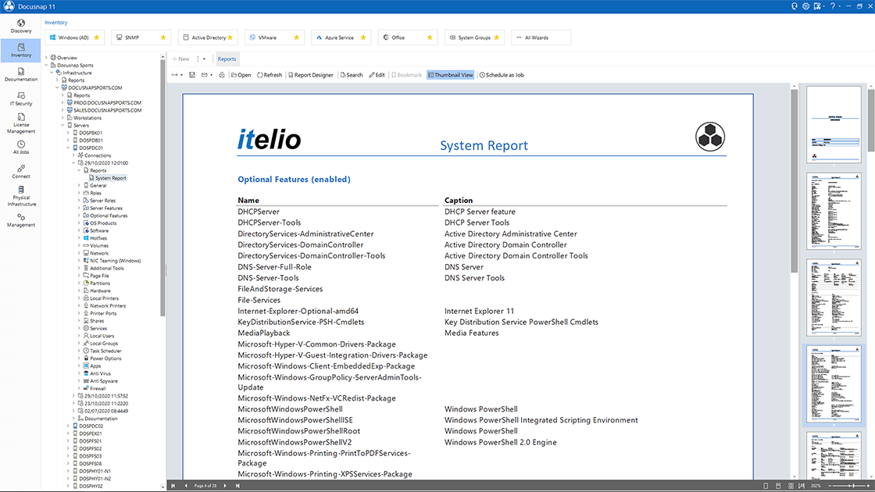
Task: Open the Management section in the sidebar
Action: [x=20, y=219]
